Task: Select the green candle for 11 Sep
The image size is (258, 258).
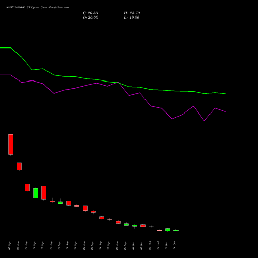Action: [x=36, y=193]
